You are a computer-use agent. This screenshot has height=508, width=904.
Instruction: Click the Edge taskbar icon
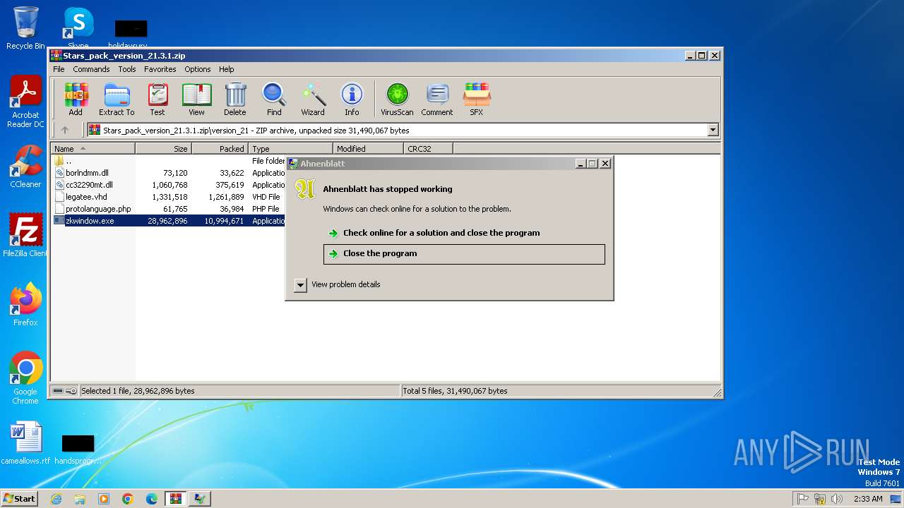click(152, 499)
